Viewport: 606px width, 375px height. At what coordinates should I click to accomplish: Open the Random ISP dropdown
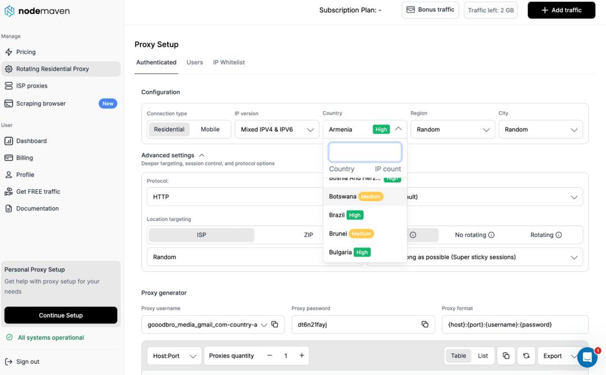point(235,257)
